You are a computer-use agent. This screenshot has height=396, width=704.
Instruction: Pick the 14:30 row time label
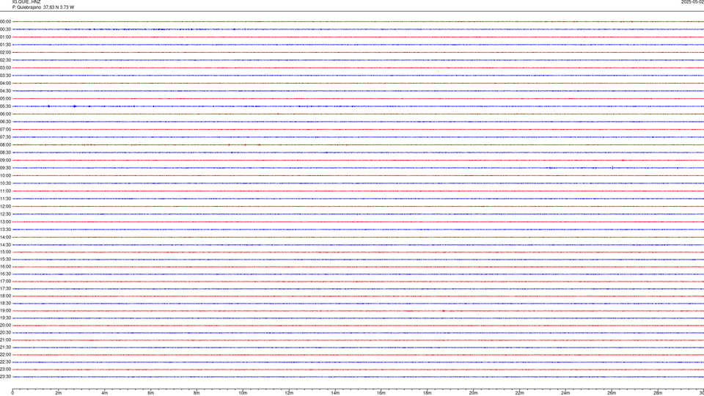pos(5,245)
